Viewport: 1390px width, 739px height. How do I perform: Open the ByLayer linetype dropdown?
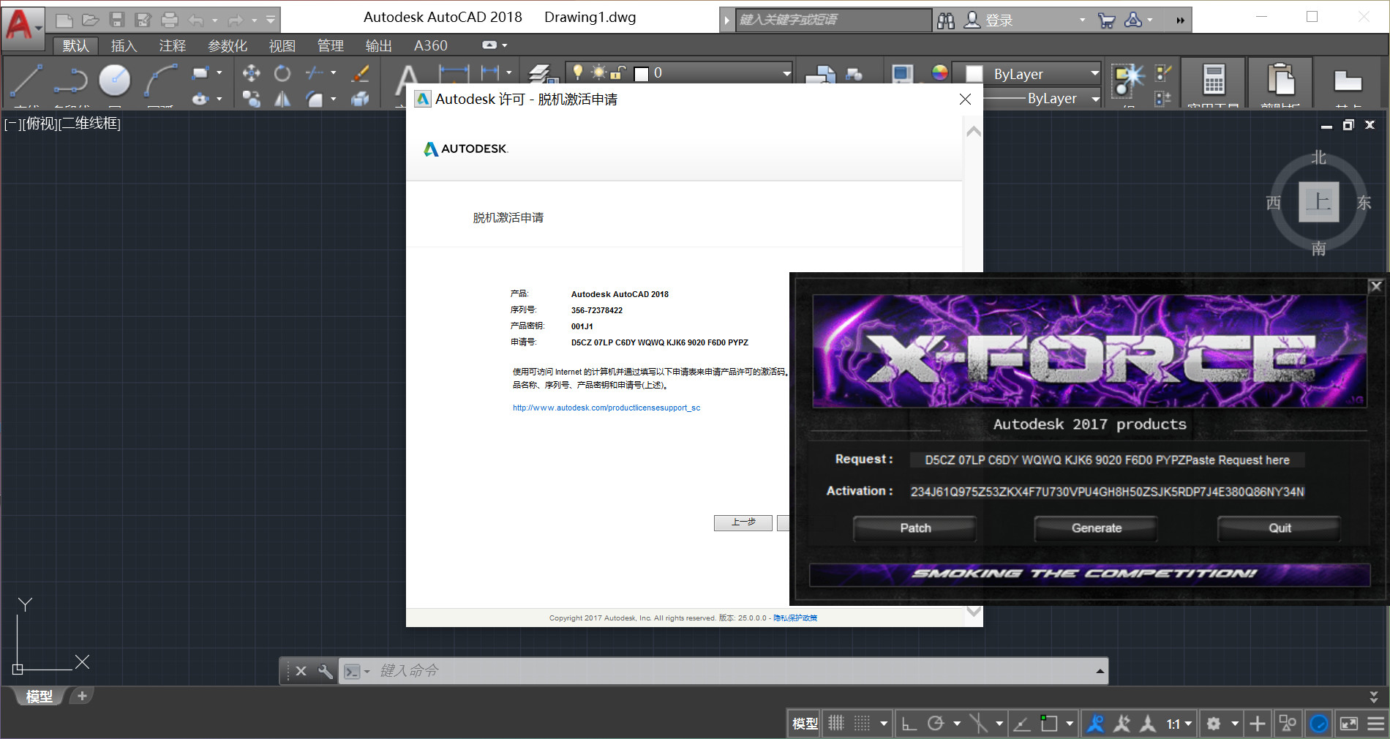(x=1042, y=98)
